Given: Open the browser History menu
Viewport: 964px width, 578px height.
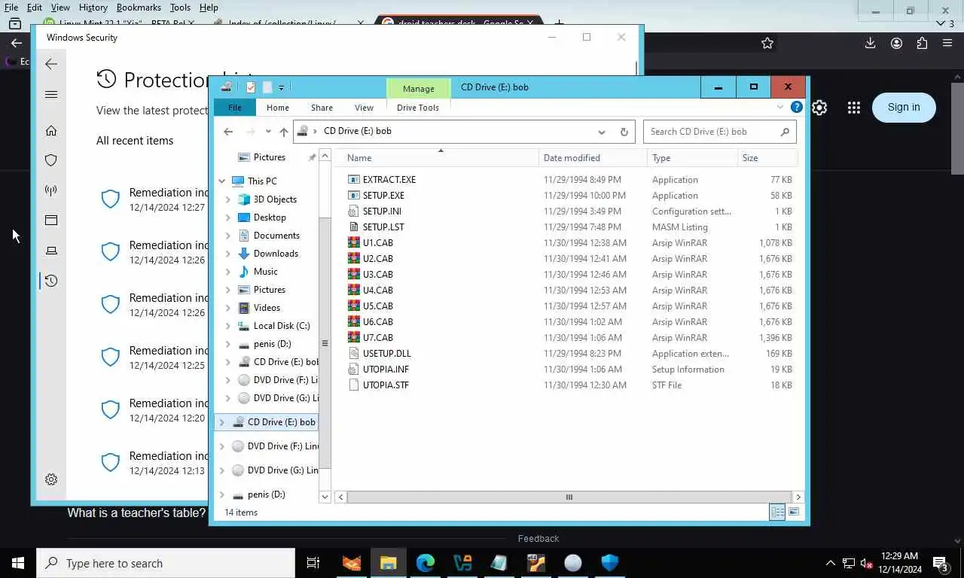Looking at the screenshot, I should pyautogui.click(x=93, y=8).
